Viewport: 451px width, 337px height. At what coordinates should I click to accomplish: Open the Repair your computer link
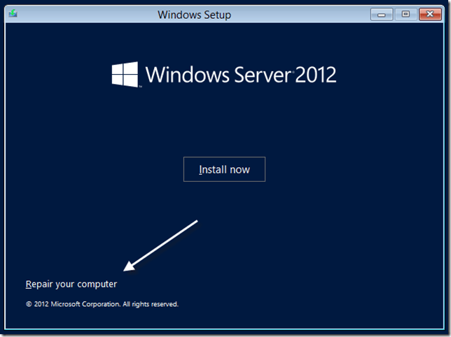click(71, 284)
